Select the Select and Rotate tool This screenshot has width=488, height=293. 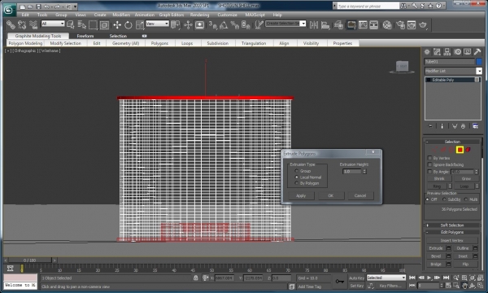pyautogui.click(x=129, y=24)
